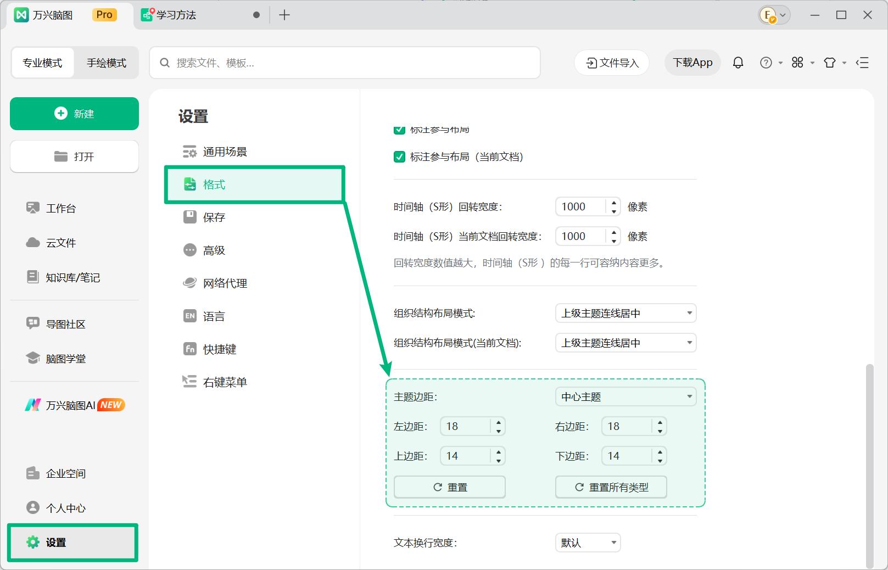The width and height of the screenshot is (888, 570).
Task: Add a new tab with plus icon
Action: point(284,15)
